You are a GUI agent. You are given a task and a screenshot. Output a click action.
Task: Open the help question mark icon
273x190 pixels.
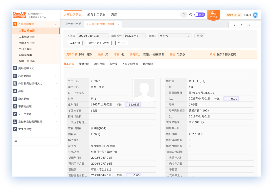[191, 15]
